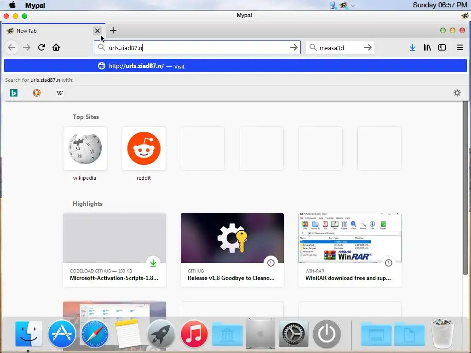Go forward with the forward arrow button
471x353 pixels.
point(27,47)
